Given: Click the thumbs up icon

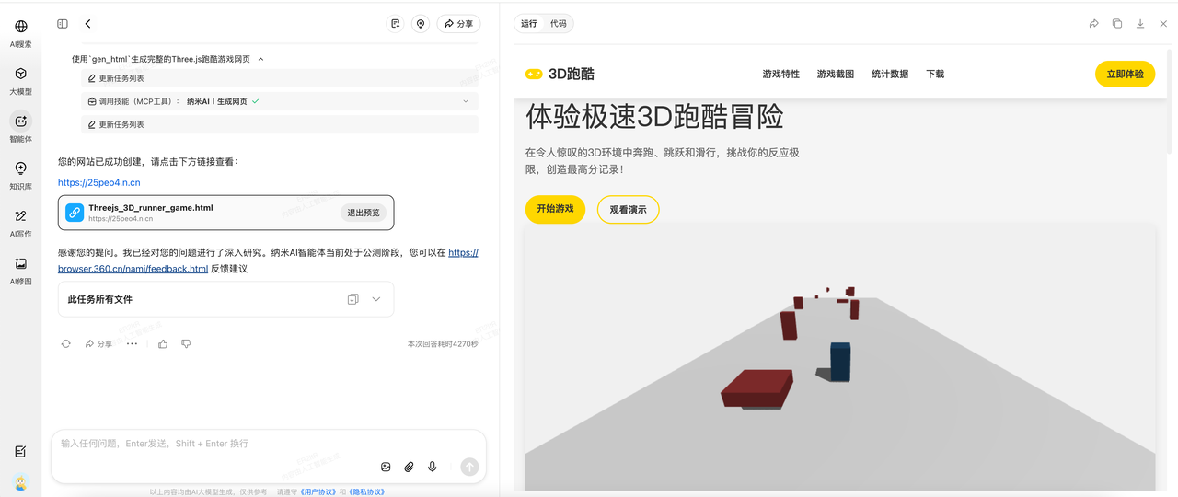Looking at the screenshot, I should (163, 343).
